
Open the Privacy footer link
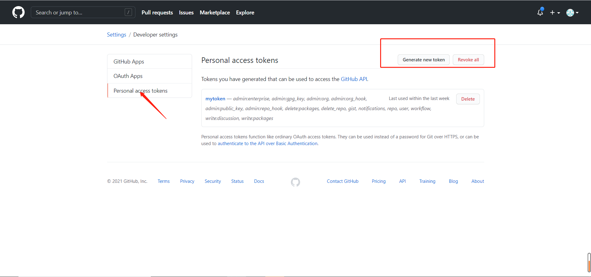coord(187,181)
